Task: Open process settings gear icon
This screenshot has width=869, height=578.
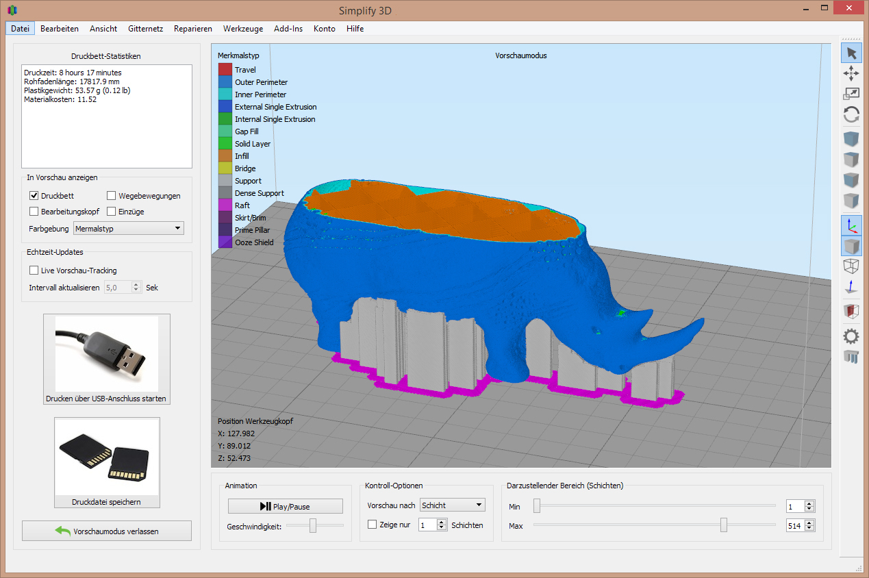Action: coord(851,336)
